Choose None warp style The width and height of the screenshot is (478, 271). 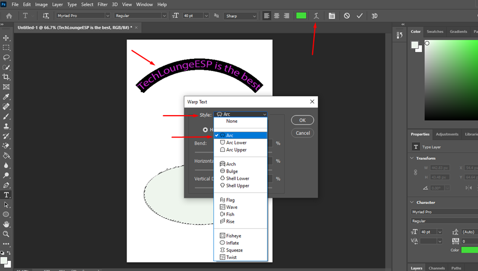(x=241, y=121)
